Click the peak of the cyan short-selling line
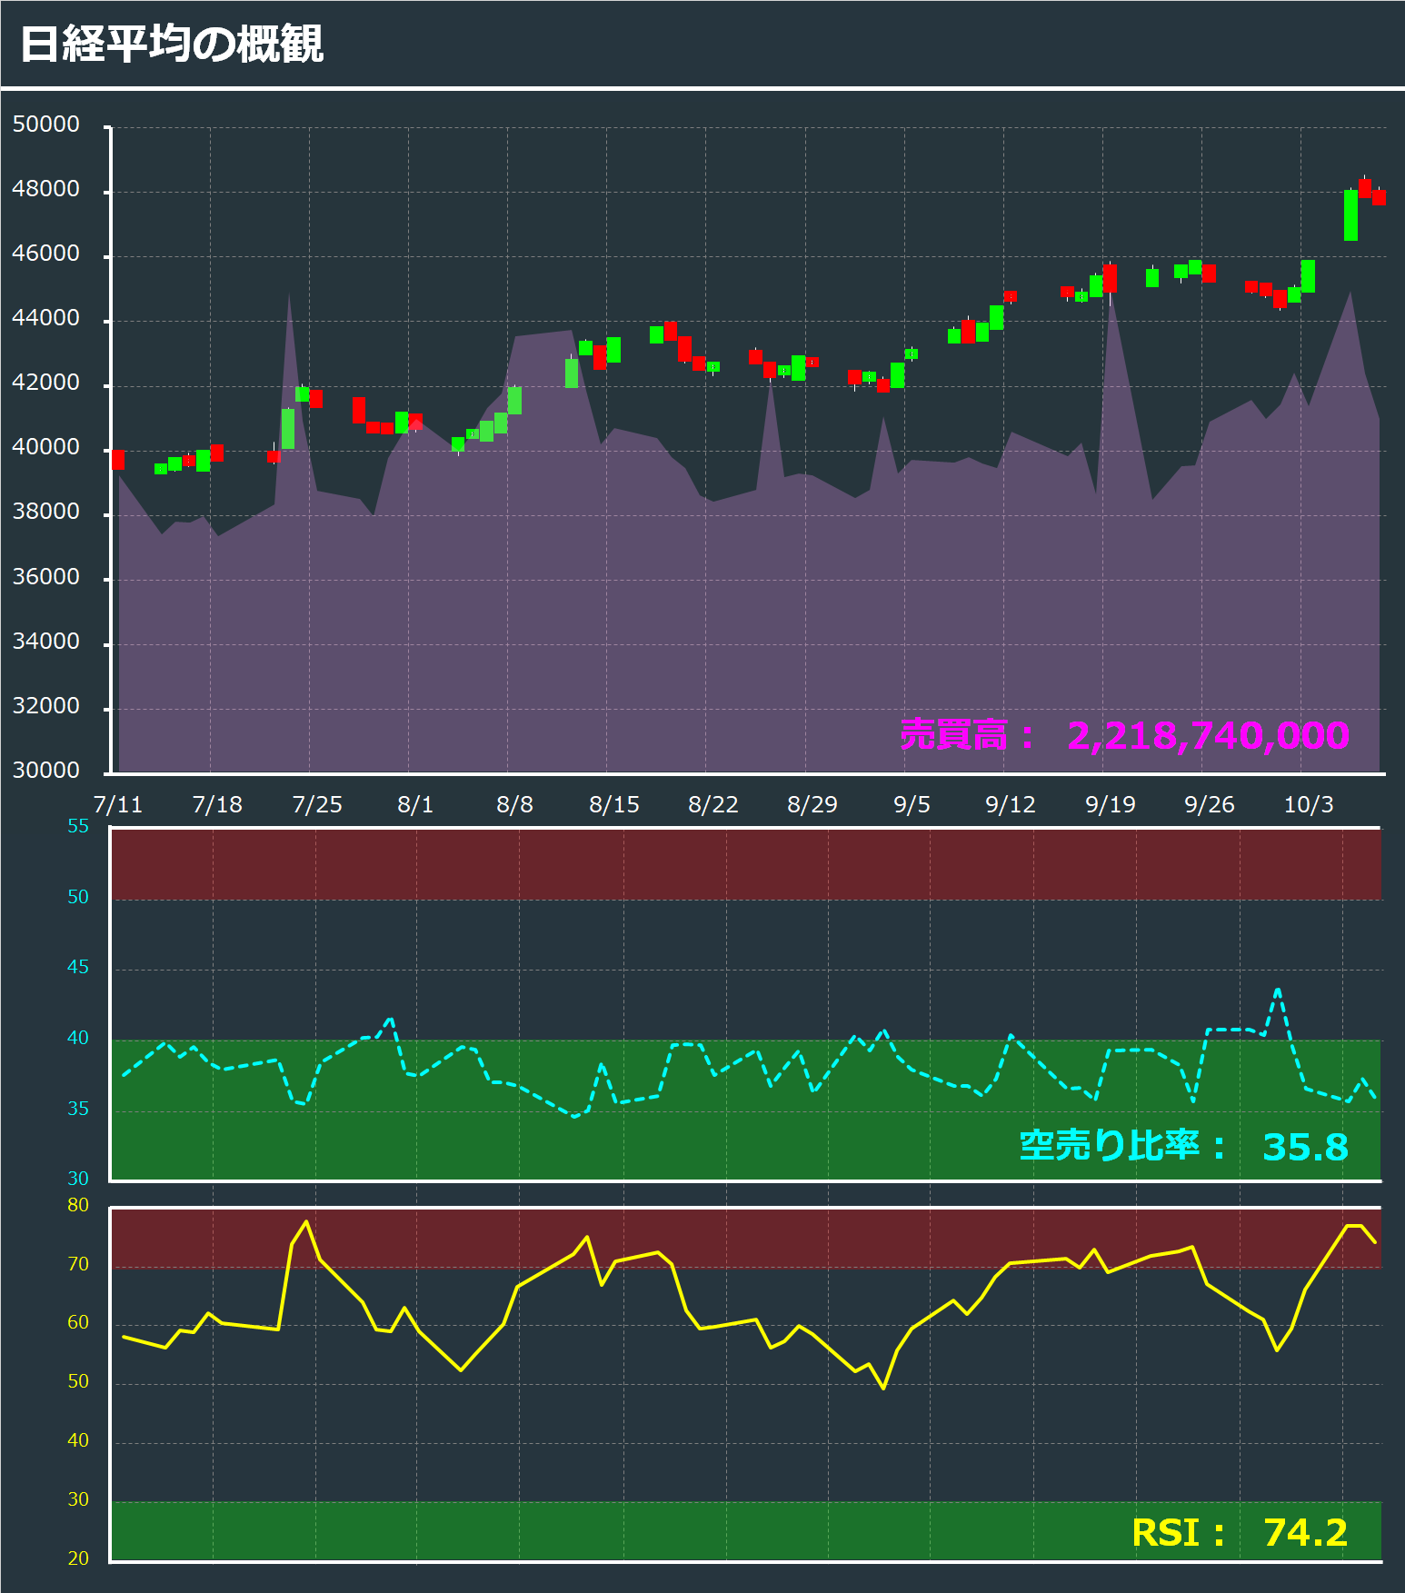 tap(1278, 990)
